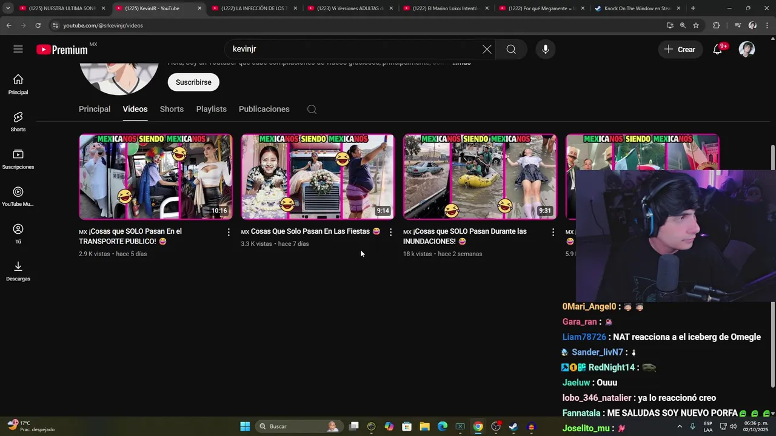Open options for the TRANSPORTE PUBLICO video
The image size is (776, 436).
point(229,232)
